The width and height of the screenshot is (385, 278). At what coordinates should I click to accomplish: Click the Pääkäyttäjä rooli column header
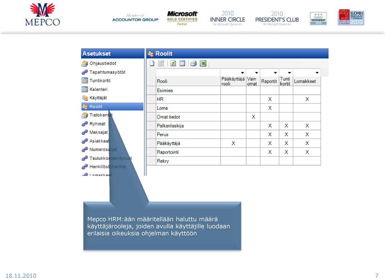233,81
